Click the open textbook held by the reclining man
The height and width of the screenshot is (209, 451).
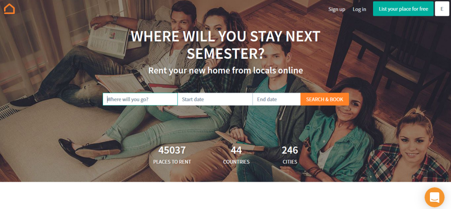coord(108,40)
